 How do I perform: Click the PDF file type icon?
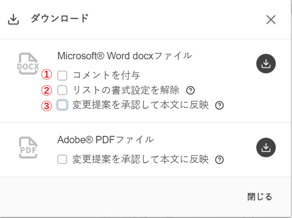[28, 147]
